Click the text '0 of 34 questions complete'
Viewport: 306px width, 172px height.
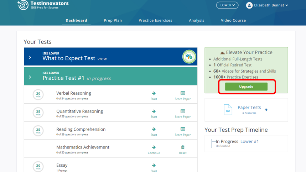point(72,99)
